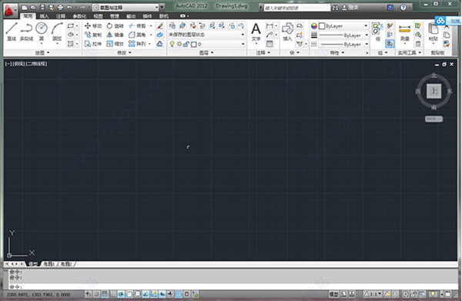
Task: Click the Array (阵列) tool
Action: pyautogui.click(x=137, y=44)
